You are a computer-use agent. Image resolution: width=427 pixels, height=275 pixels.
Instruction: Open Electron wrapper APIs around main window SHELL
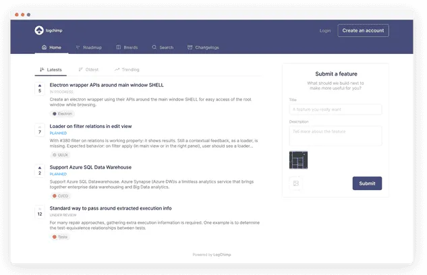click(x=107, y=85)
